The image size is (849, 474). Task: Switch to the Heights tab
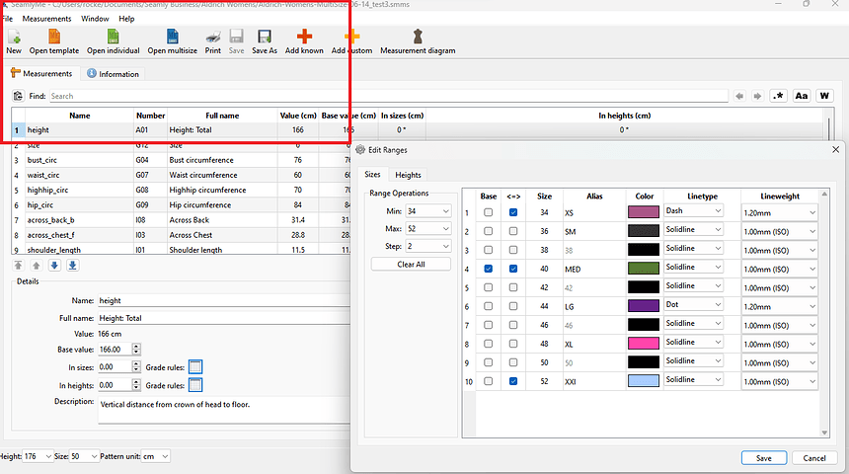408,175
